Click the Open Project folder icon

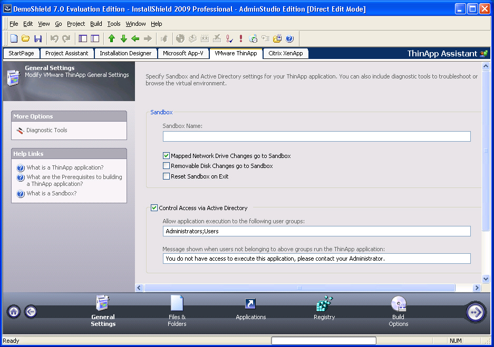[26, 38]
